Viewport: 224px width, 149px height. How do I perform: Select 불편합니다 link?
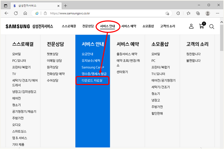coord(194,60)
